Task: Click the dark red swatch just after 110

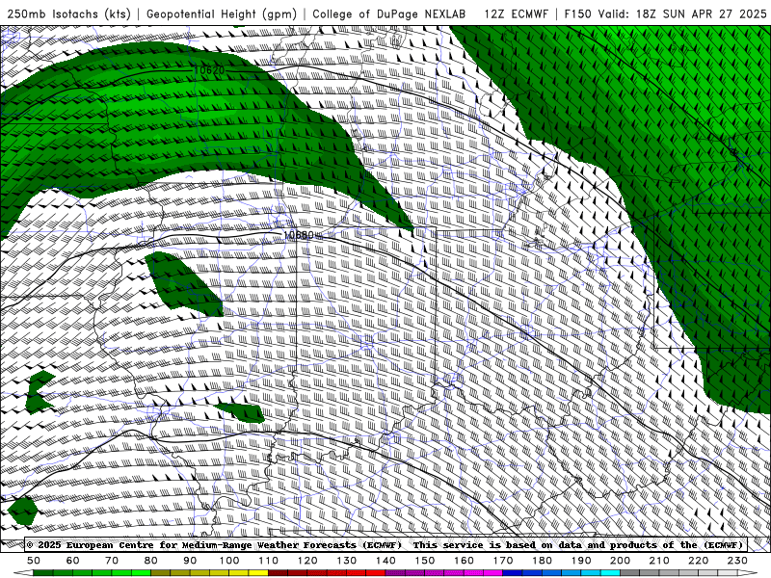Action: [278, 573]
